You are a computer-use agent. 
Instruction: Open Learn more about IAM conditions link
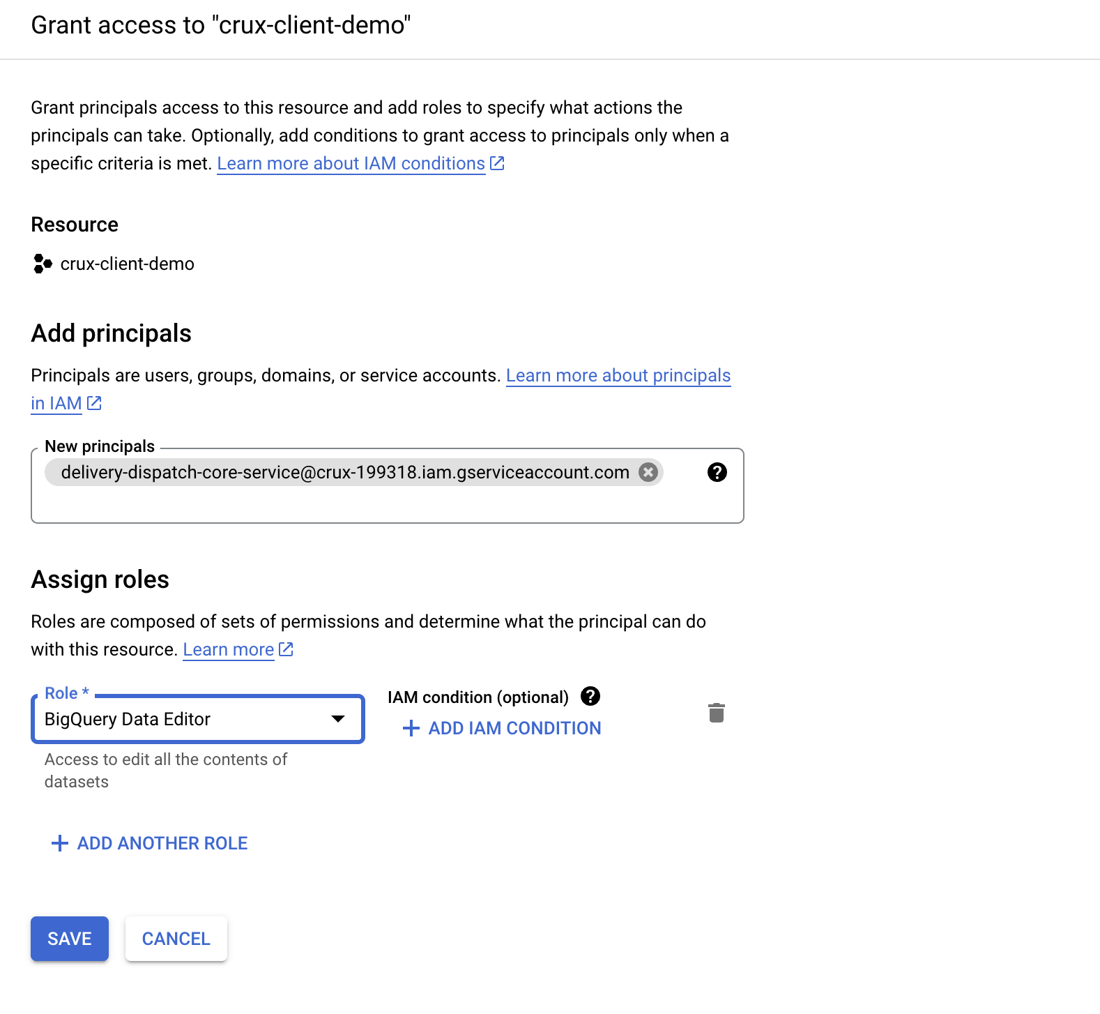[351, 163]
